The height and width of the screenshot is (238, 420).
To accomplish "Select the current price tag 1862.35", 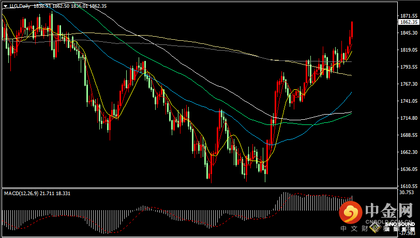I will pos(408,22).
